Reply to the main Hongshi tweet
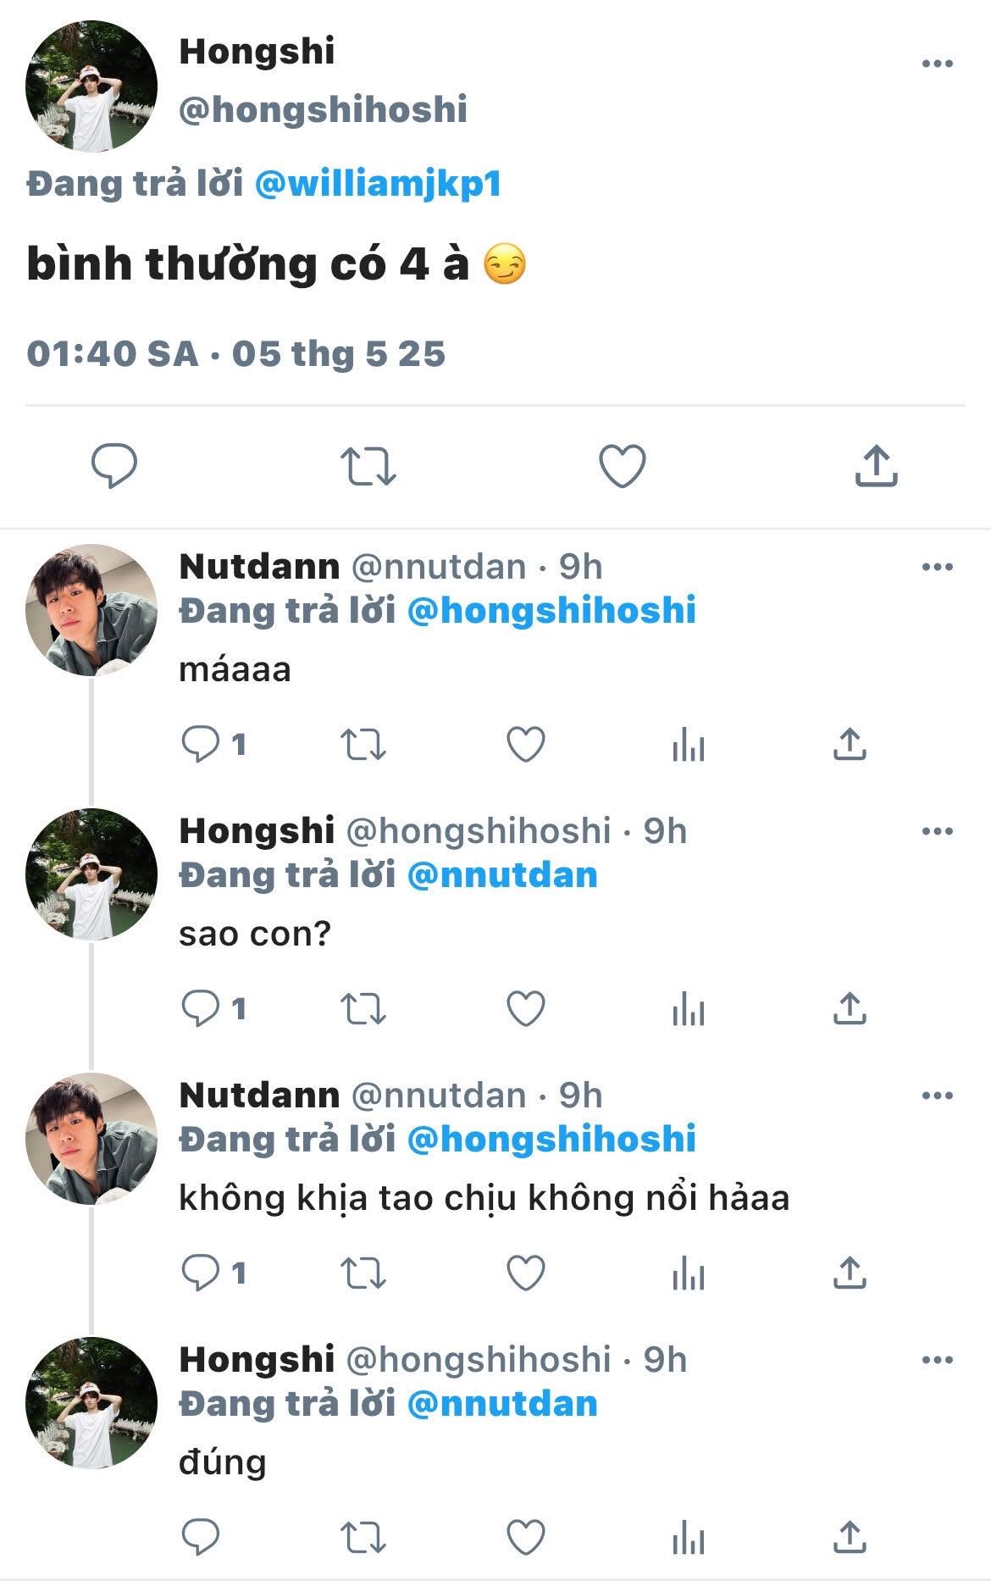Screen dimensions: 991x1581 114,466
